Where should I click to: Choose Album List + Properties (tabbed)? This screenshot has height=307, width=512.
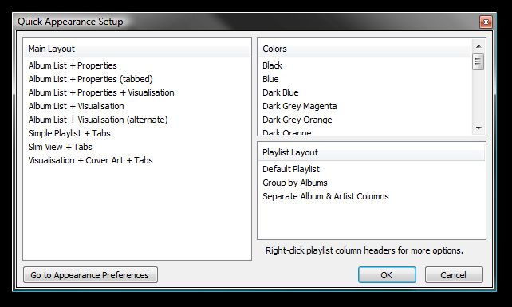(90, 79)
